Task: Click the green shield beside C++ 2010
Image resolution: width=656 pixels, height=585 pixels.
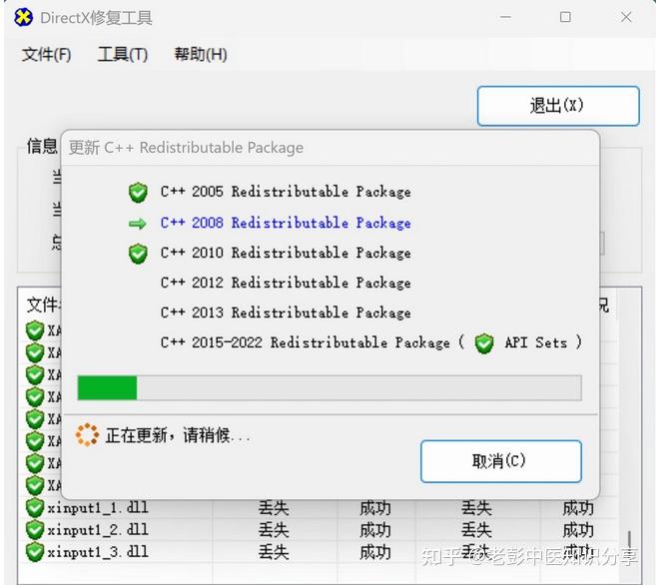Action: 138,254
